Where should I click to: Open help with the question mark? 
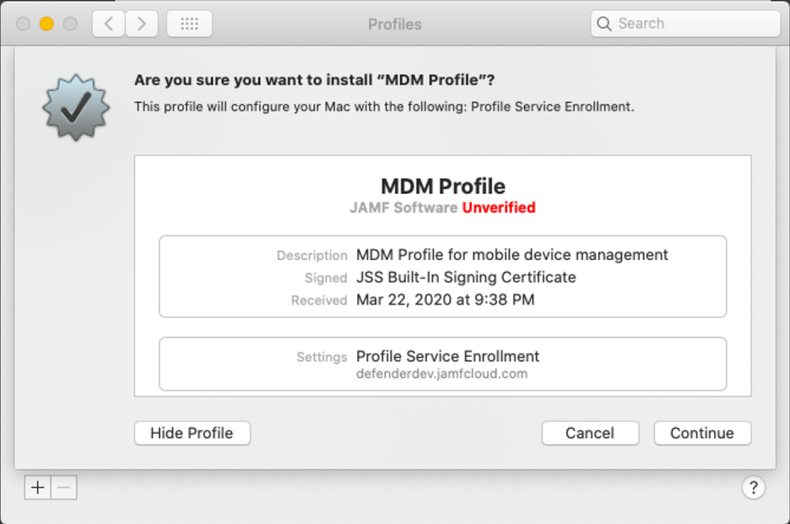[753, 487]
